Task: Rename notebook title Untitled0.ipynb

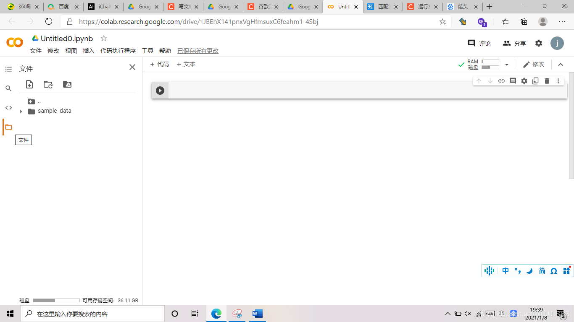Action: tap(67, 39)
